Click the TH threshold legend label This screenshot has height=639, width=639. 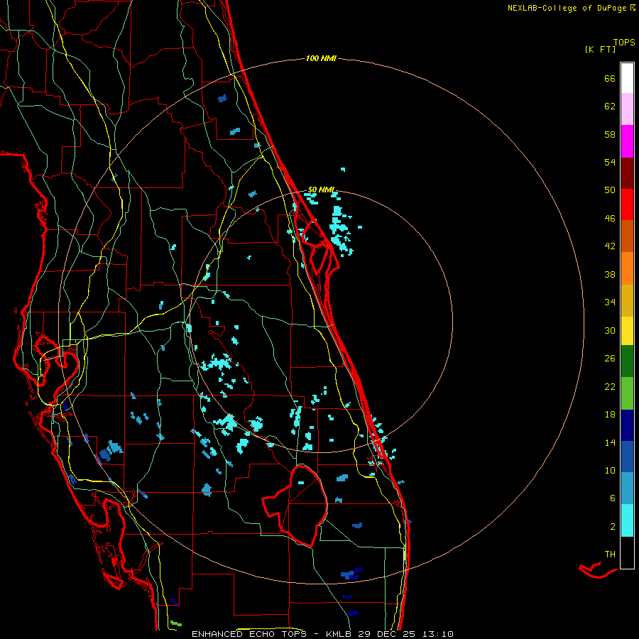610,555
